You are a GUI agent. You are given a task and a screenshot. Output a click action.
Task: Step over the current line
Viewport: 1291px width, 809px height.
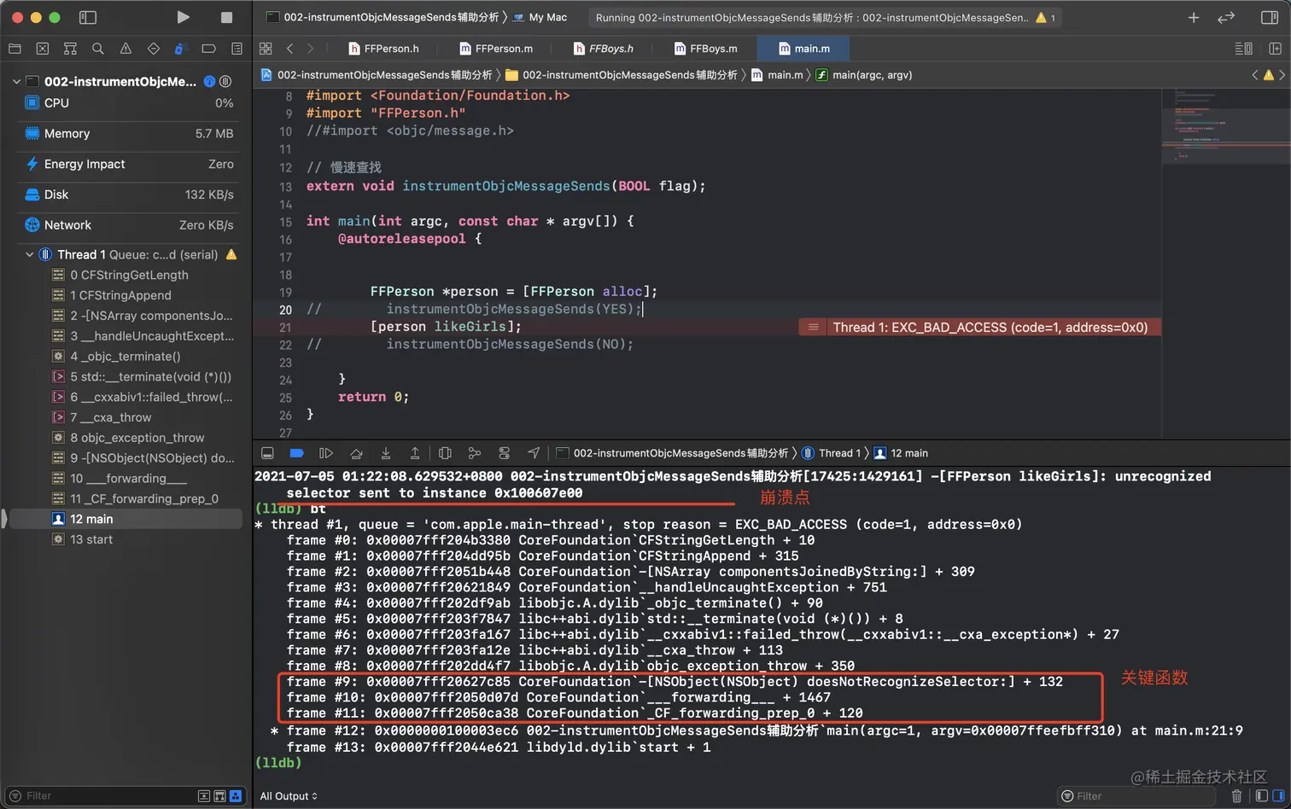(x=356, y=453)
